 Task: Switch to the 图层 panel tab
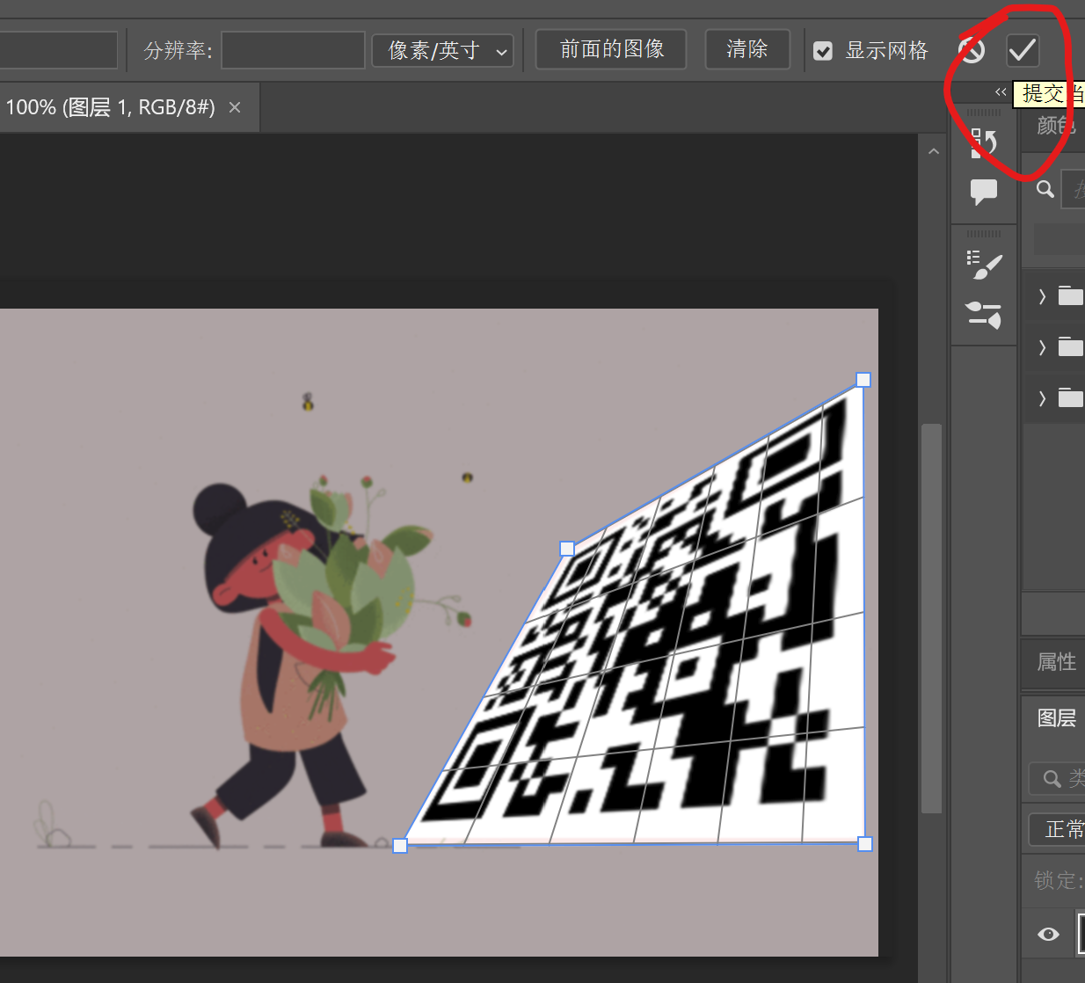(x=1056, y=718)
